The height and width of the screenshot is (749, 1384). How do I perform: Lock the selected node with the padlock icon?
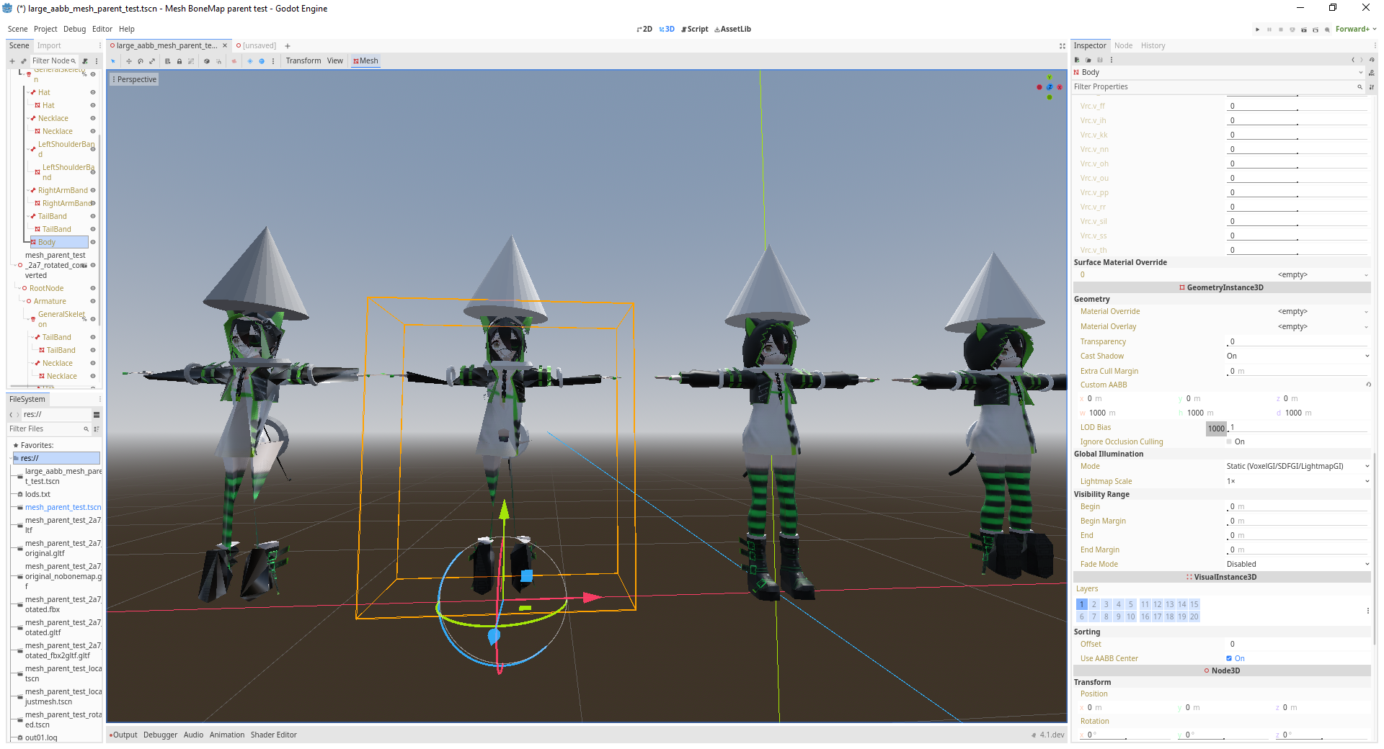pos(179,61)
